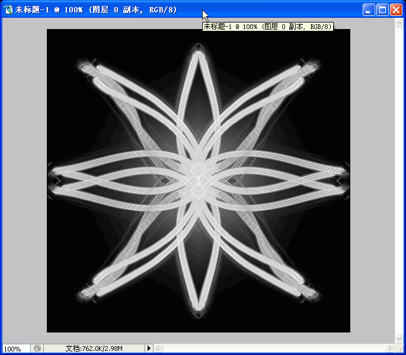
Task: Click the window resize grip corner
Action: (400, 348)
